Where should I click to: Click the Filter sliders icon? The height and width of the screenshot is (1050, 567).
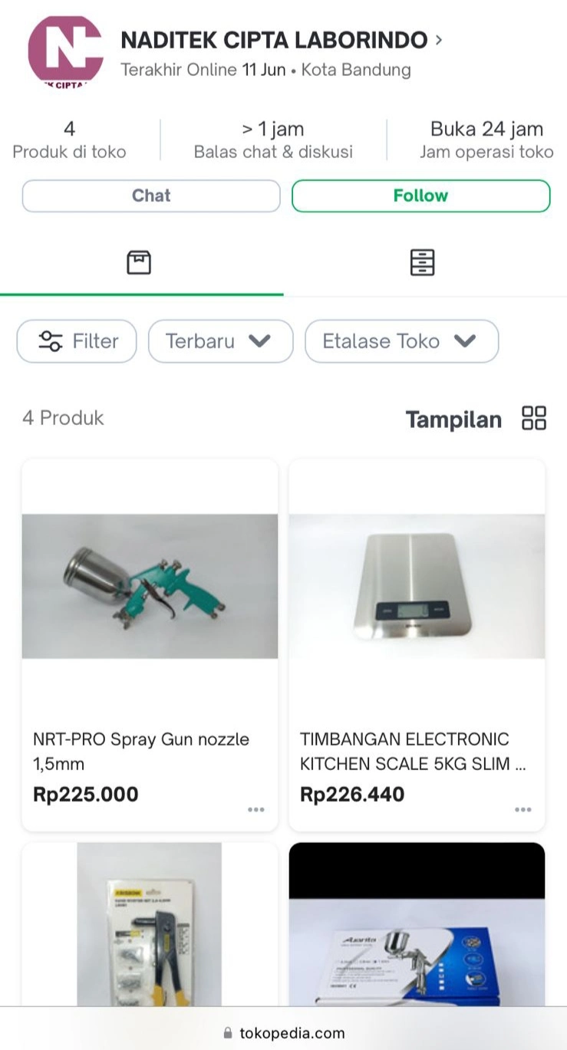pyautogui.click(x=51, y=341)
